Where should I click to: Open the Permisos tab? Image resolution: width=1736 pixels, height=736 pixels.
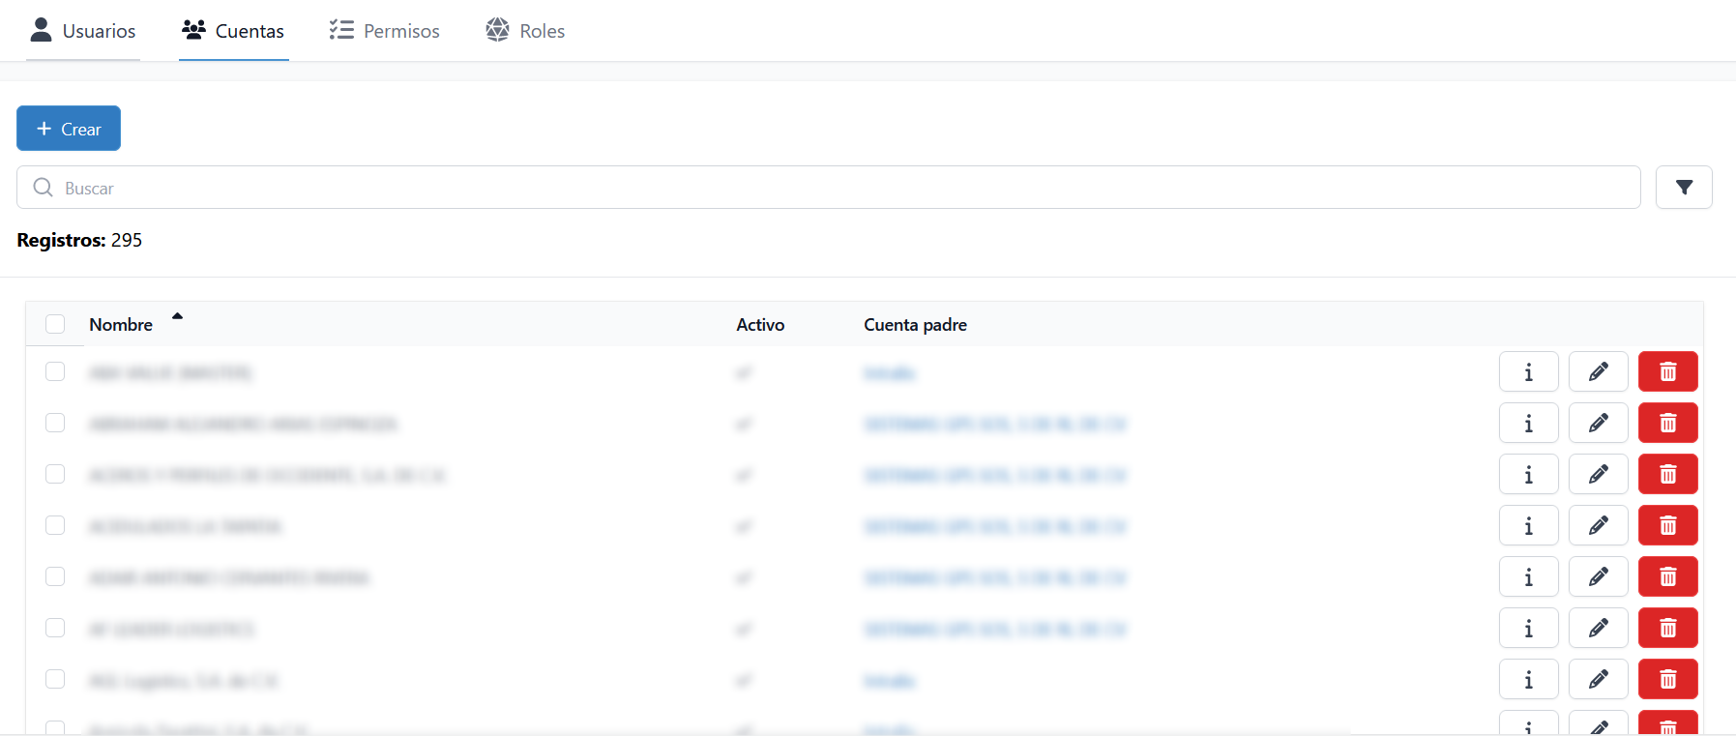coord(384,31)
